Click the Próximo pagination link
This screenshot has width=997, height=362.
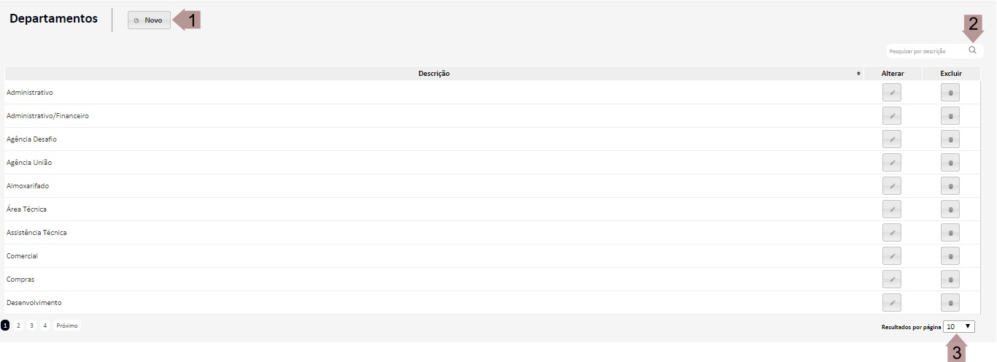67,326
